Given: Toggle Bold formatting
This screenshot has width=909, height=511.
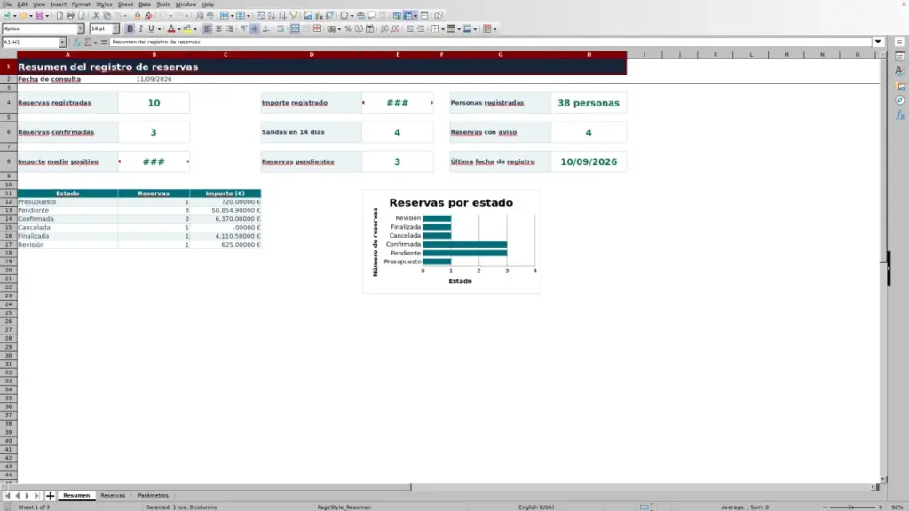Looking at the screenshot, I should [130, 28].
